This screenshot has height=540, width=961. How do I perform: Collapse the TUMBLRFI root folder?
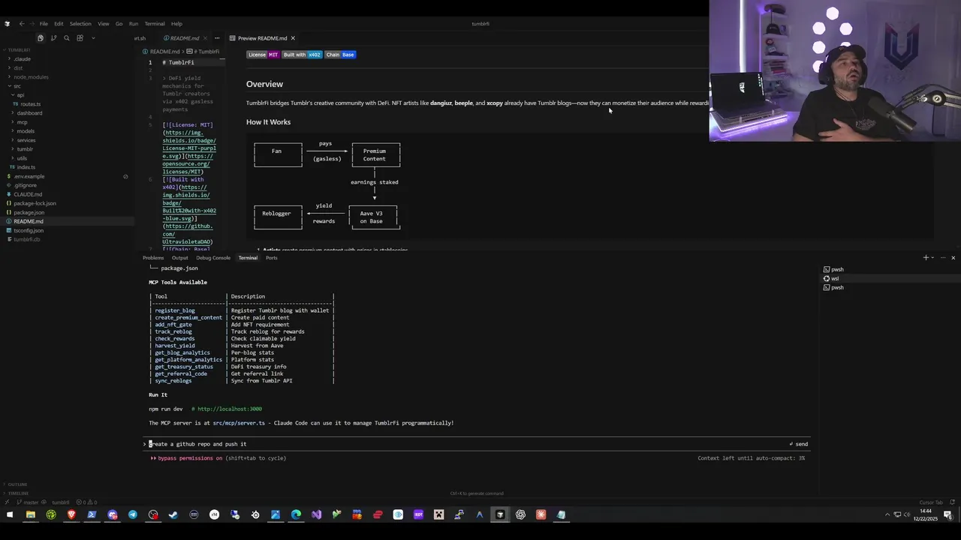tap(19, 49)
